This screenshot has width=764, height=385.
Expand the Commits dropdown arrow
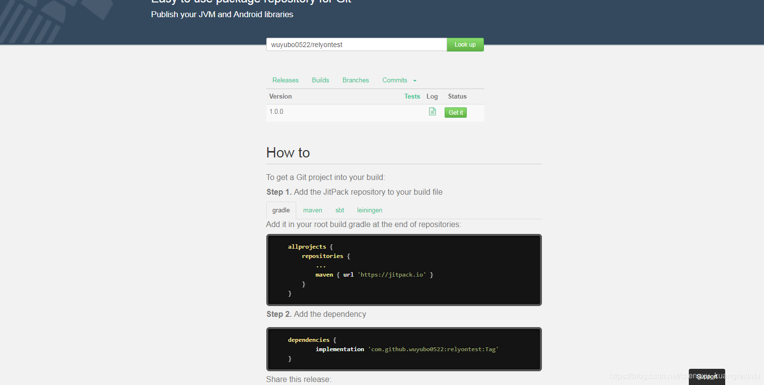tap(415, 81)
